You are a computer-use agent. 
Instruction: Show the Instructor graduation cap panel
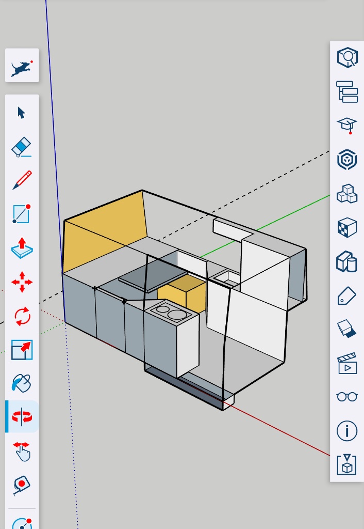347,125
